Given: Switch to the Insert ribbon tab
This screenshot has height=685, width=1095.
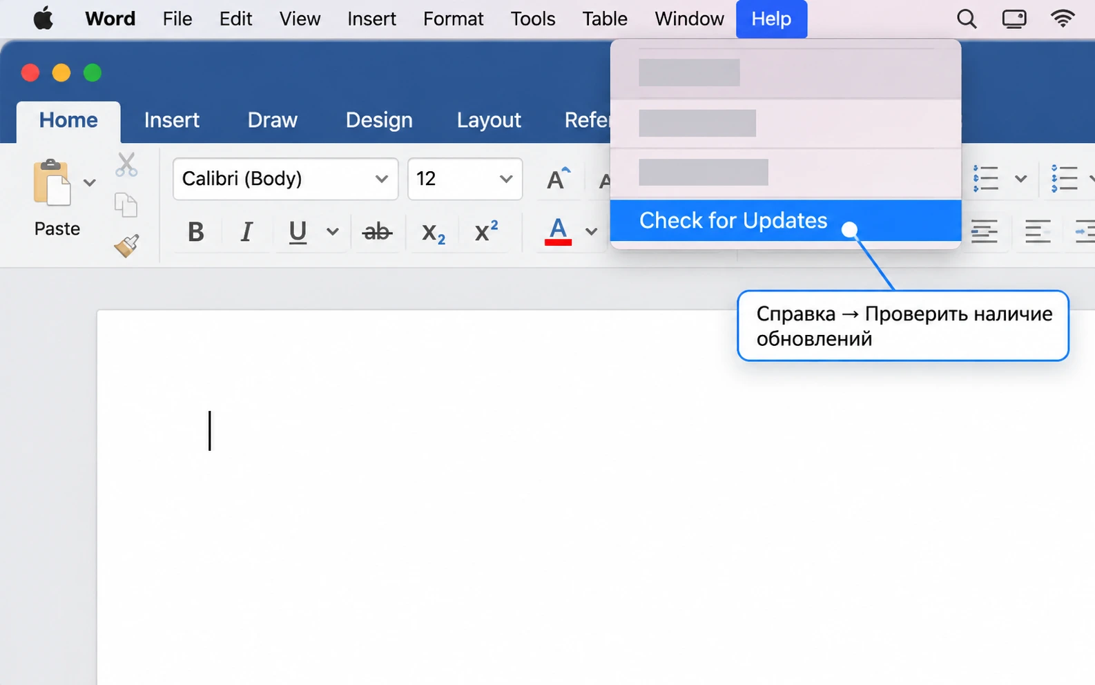Looking at the screenshot, I should click(x=172, y=120).
